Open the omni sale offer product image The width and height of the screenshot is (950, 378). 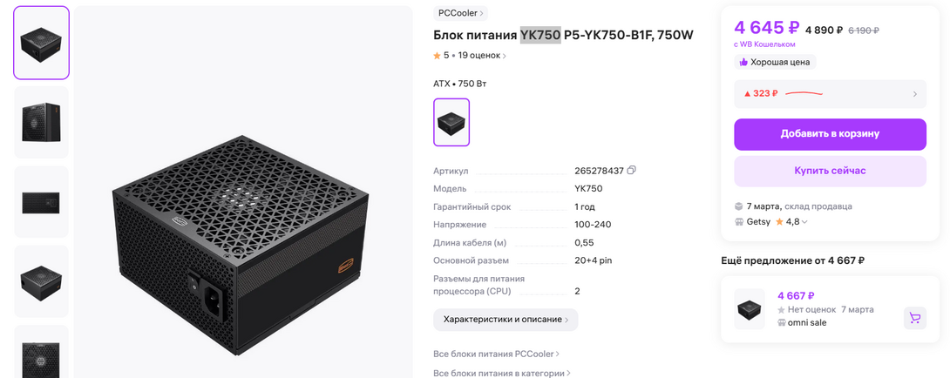[750, 309]
